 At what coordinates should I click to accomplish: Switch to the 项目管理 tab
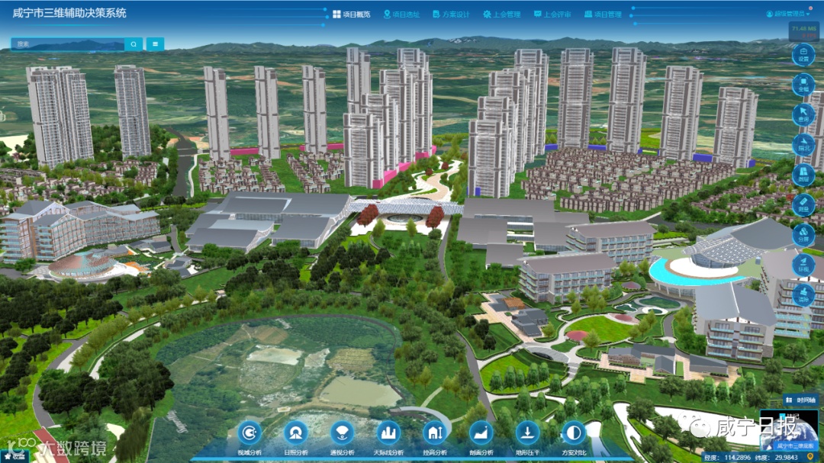[x=603, y=14]
